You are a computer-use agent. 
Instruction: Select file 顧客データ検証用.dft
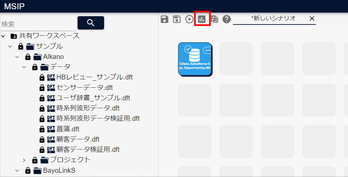point(88,149)
